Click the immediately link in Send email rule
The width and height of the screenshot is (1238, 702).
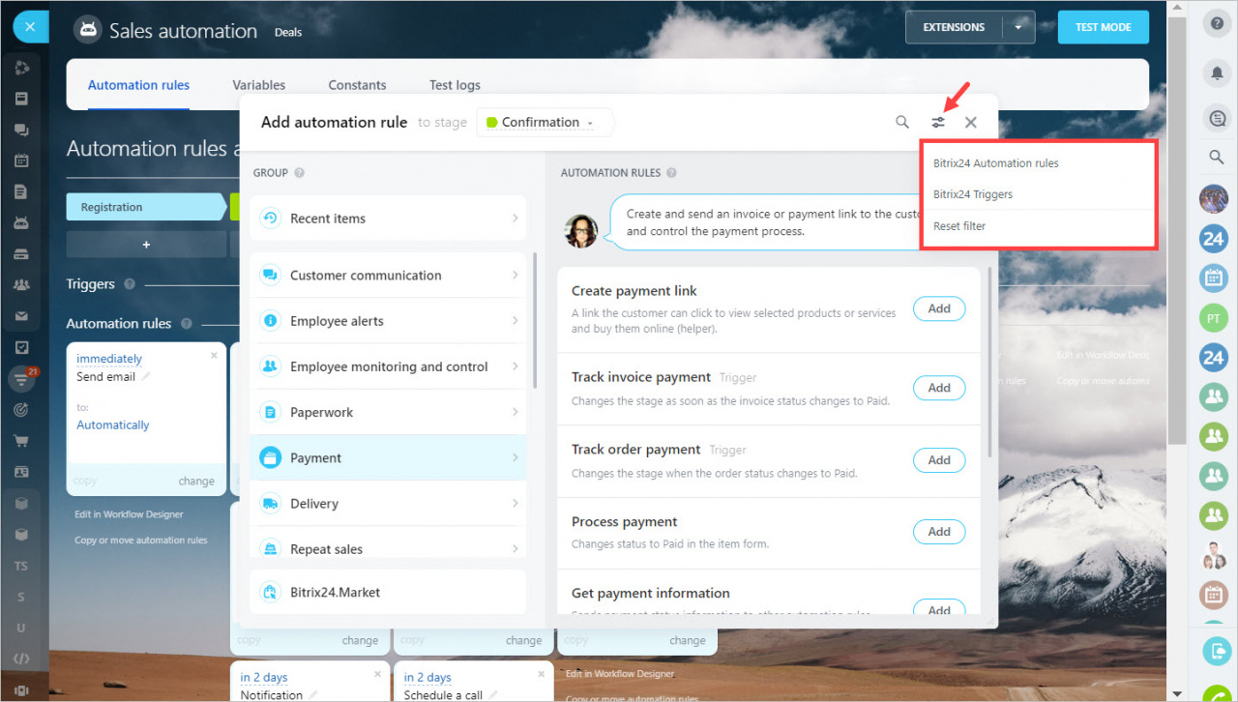(x=109, y=359)
